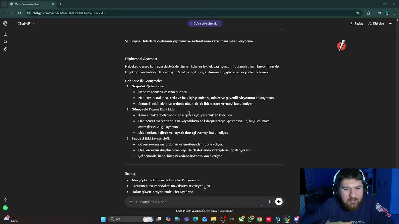Viewport: 399px width, 224px height.
Task: Open Microsoft Teams from taskbar
Action: (x=186, y=219)
